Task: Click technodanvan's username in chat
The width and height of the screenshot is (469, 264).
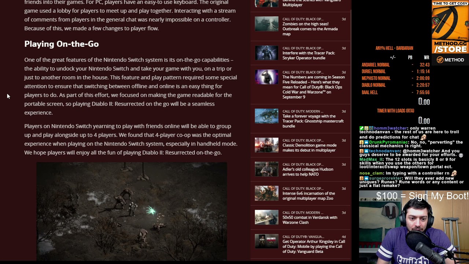Action: [385, 151]
